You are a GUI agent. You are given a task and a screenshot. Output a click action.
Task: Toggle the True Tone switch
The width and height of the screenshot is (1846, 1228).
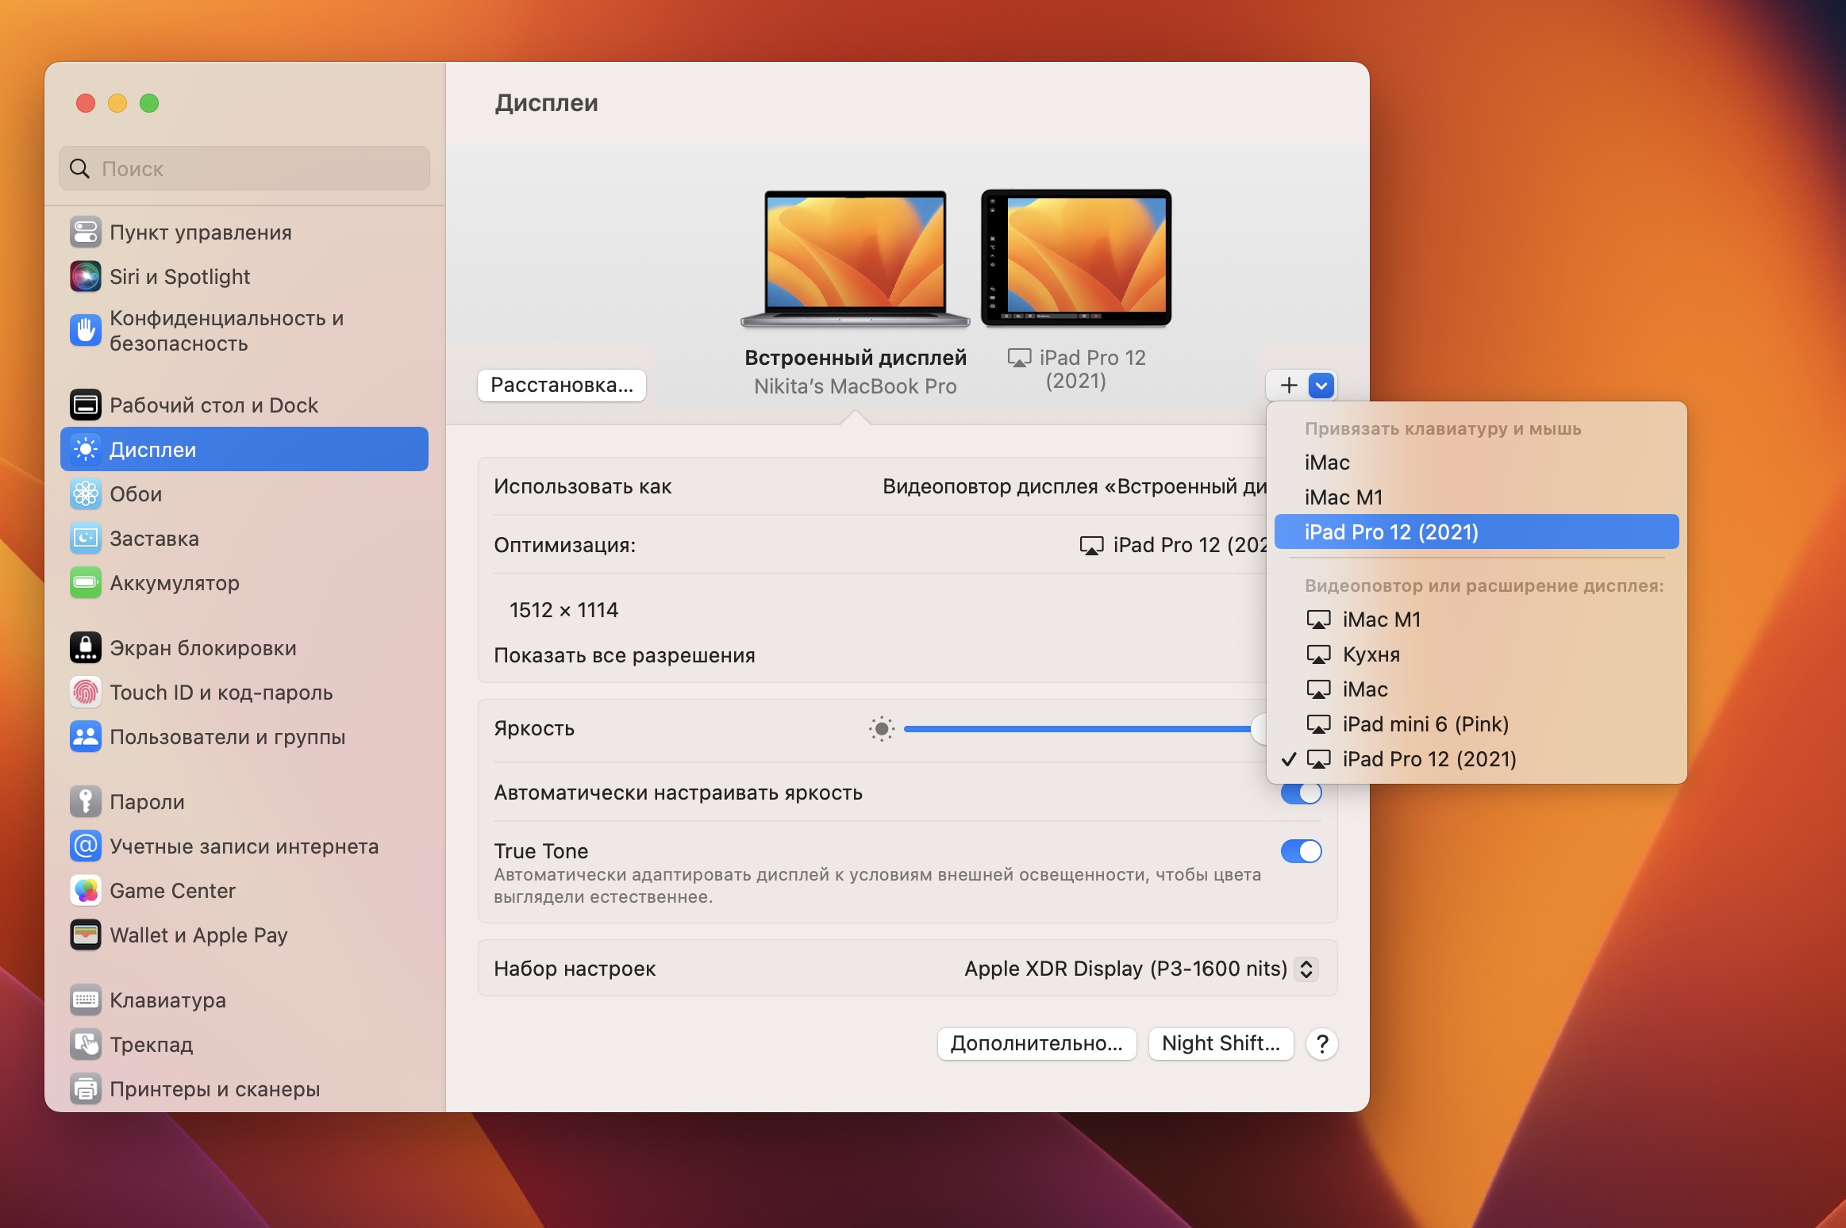pos(1301,851)
